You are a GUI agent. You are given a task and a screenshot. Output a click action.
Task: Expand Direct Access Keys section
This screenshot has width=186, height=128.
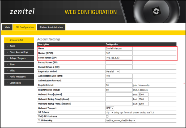pyautogui.click(x=19, y=52)
